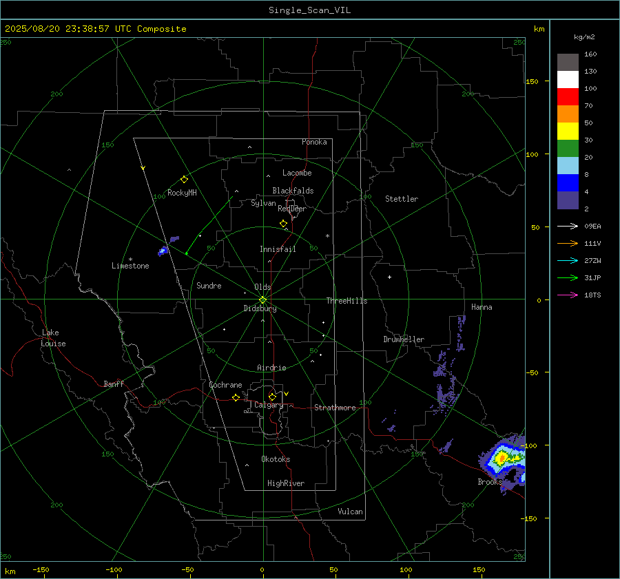Click the gray 130-160 kg/m2 swatch
Image resolution: width=620 pixels, height=579 pixels.
(x=568, y=63)
